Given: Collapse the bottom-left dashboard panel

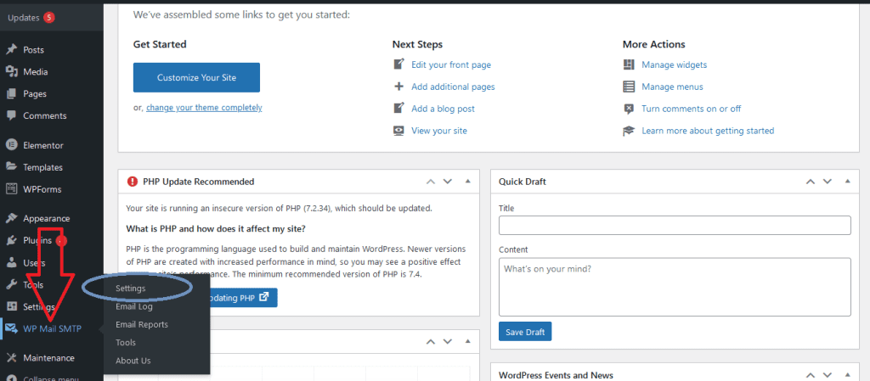Looking at the screenshot, I should tap(468, 342).
